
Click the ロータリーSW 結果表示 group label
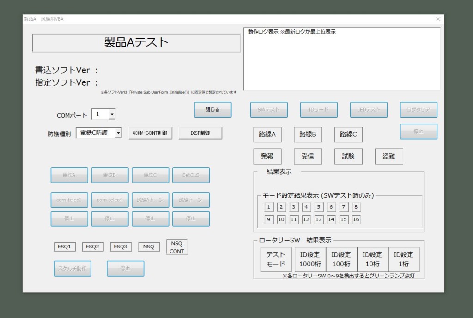pyautogui.click(x=295, y=241)
